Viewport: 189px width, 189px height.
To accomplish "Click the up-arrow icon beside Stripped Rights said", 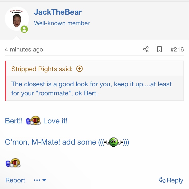I will (x=79, y=69).
